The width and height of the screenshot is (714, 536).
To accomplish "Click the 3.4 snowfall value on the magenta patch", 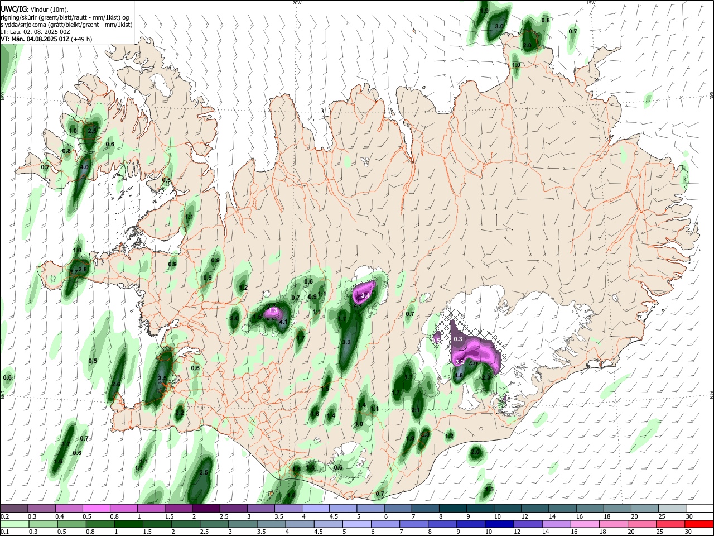I will 366,295.
